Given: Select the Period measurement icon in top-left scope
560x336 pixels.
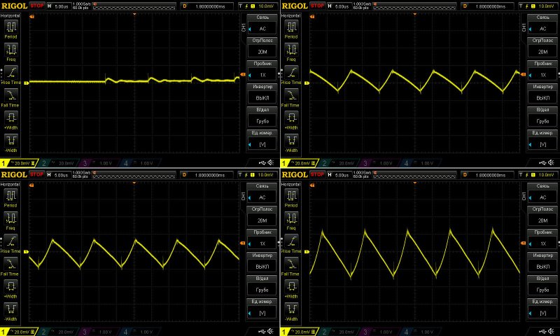Looking at the screenshot, I should tap(12, 29).
